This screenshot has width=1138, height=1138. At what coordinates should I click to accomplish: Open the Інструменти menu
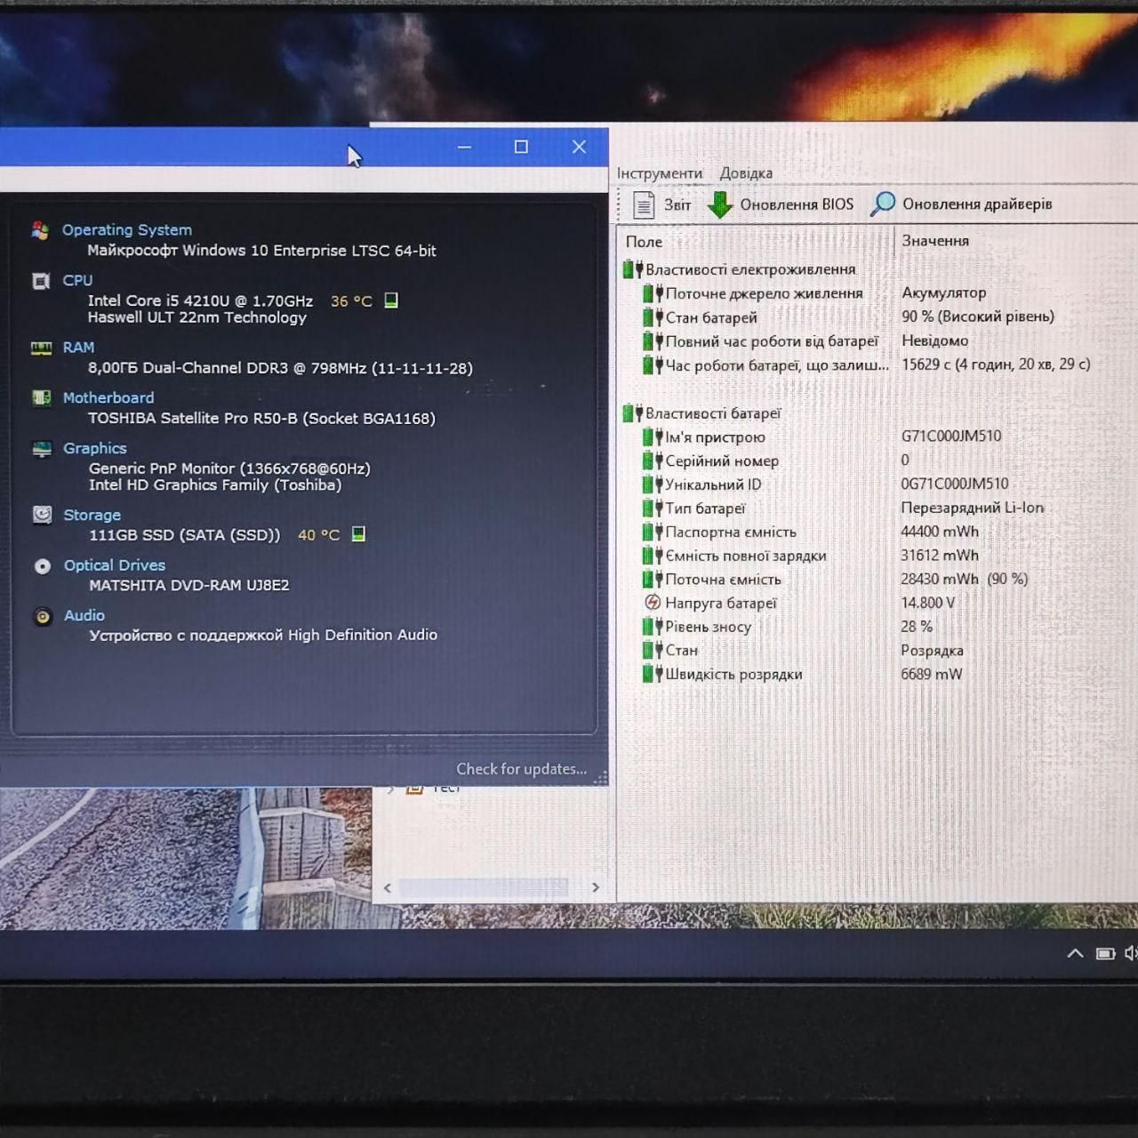(x=660, y=173)
